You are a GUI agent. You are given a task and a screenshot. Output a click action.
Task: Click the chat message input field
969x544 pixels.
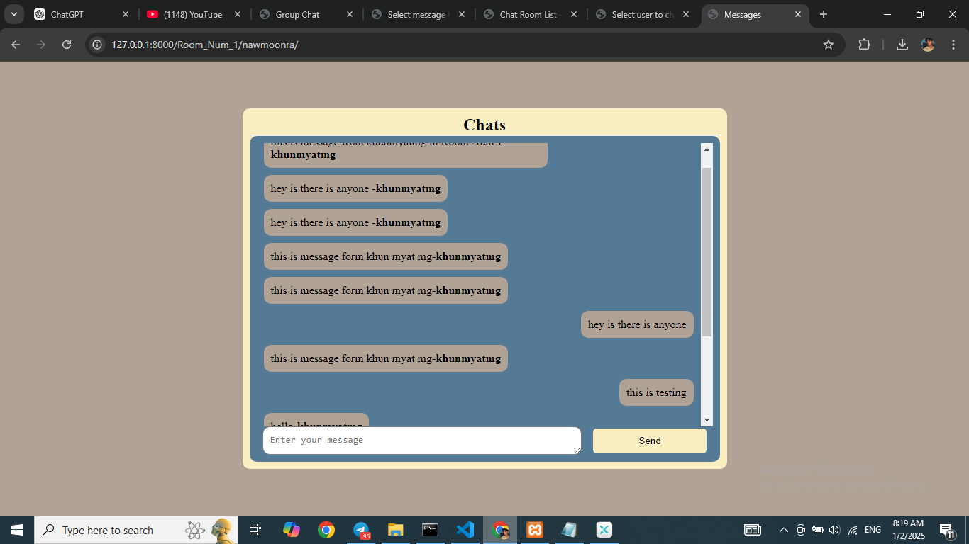click(x=421, y=440)
